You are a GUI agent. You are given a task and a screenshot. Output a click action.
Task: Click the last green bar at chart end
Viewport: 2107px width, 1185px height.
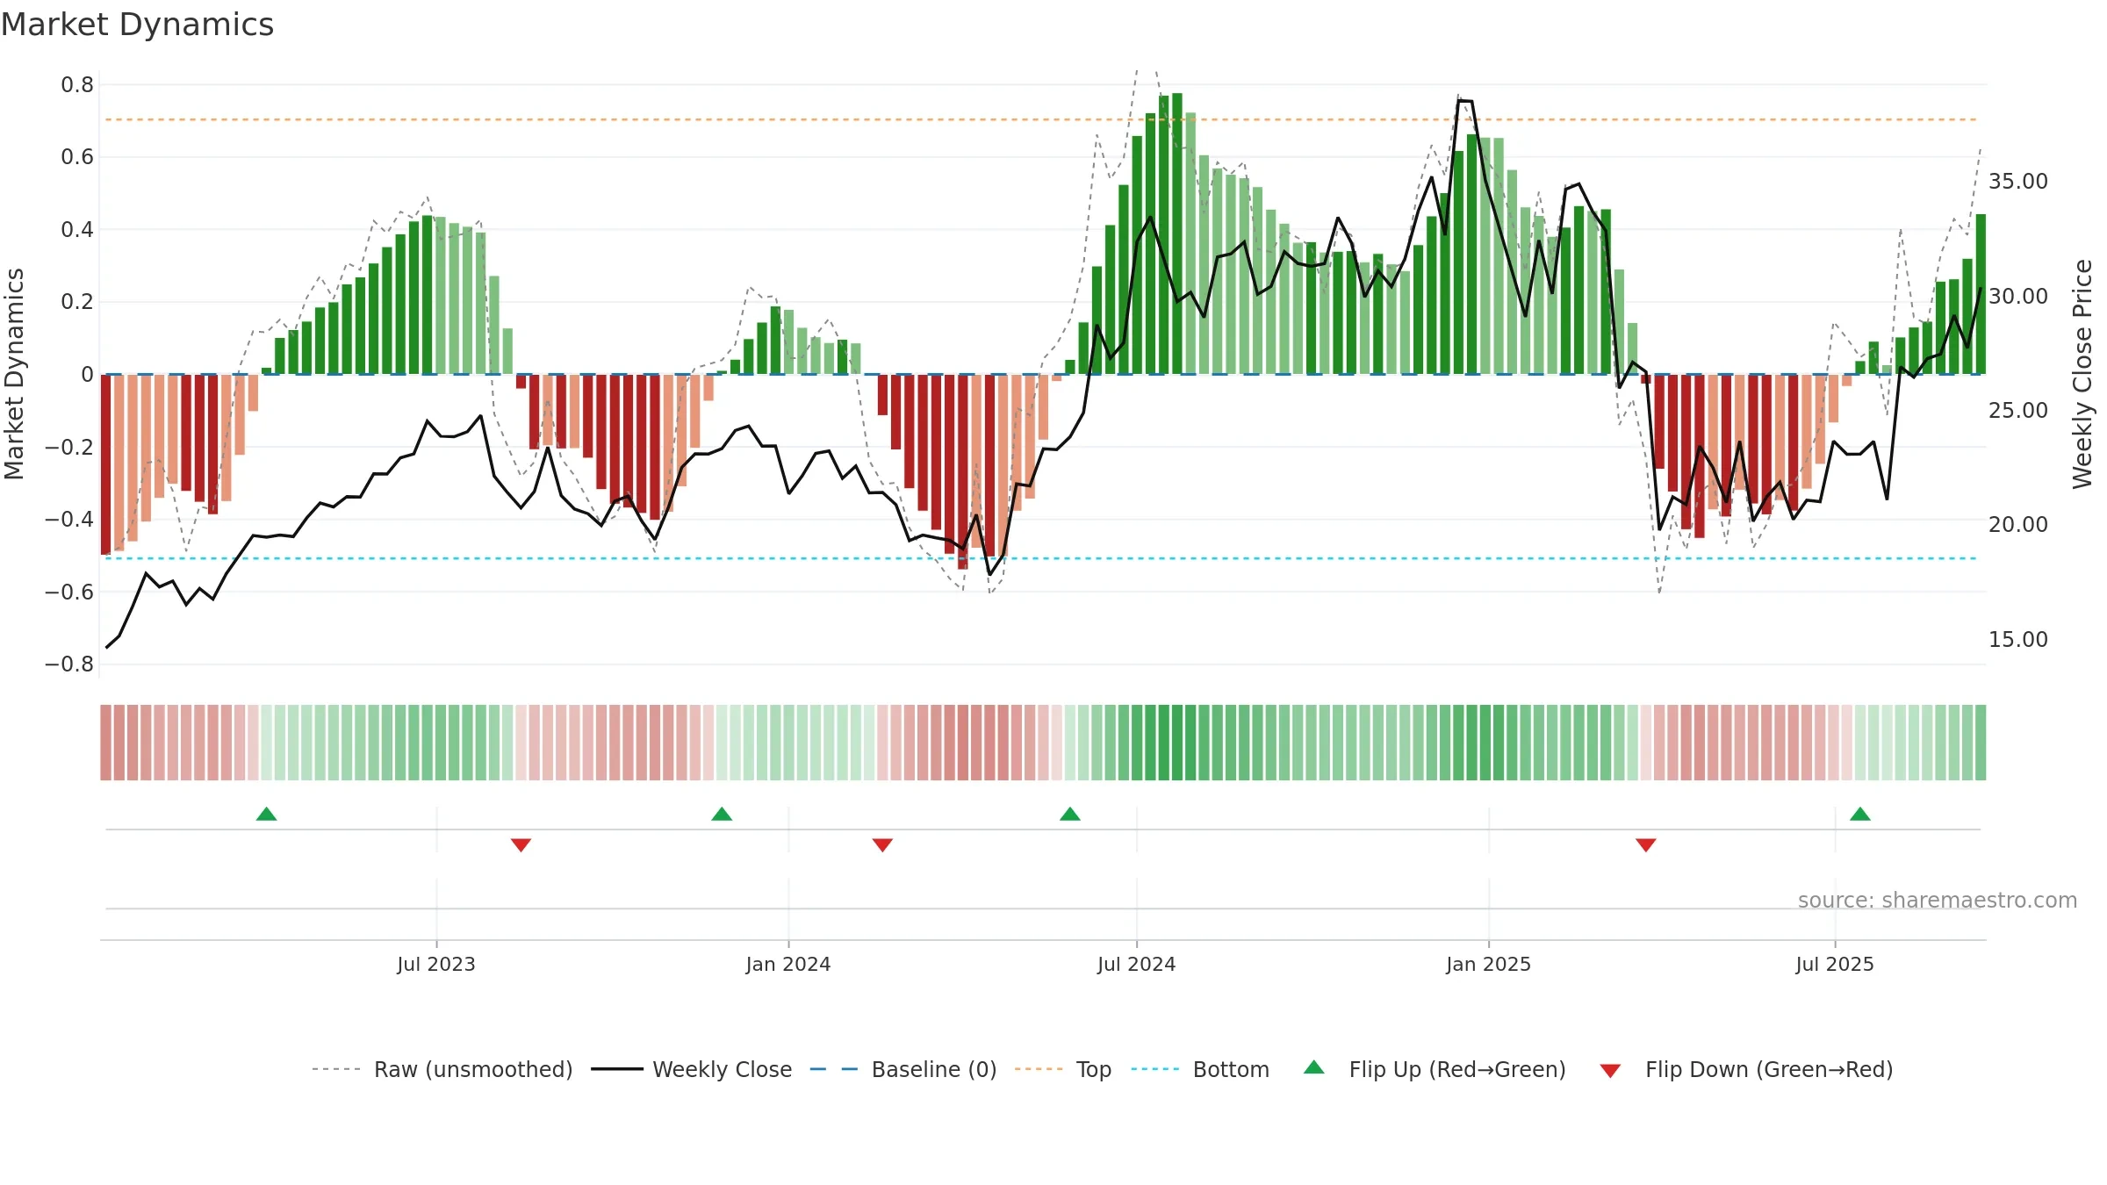[1981, 294]
